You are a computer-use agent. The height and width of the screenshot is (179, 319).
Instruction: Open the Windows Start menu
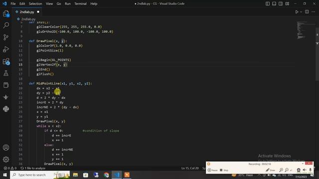[5, 175]
